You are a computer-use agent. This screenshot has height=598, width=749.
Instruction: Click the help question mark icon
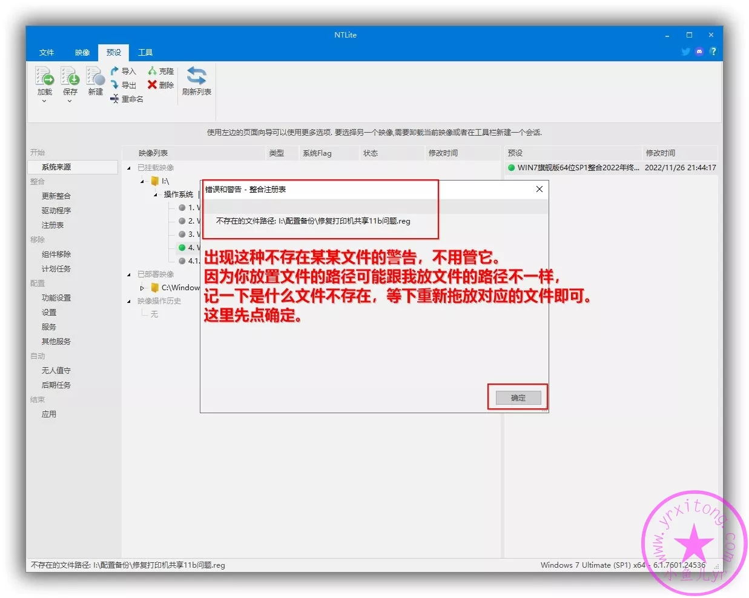(713, 51)
